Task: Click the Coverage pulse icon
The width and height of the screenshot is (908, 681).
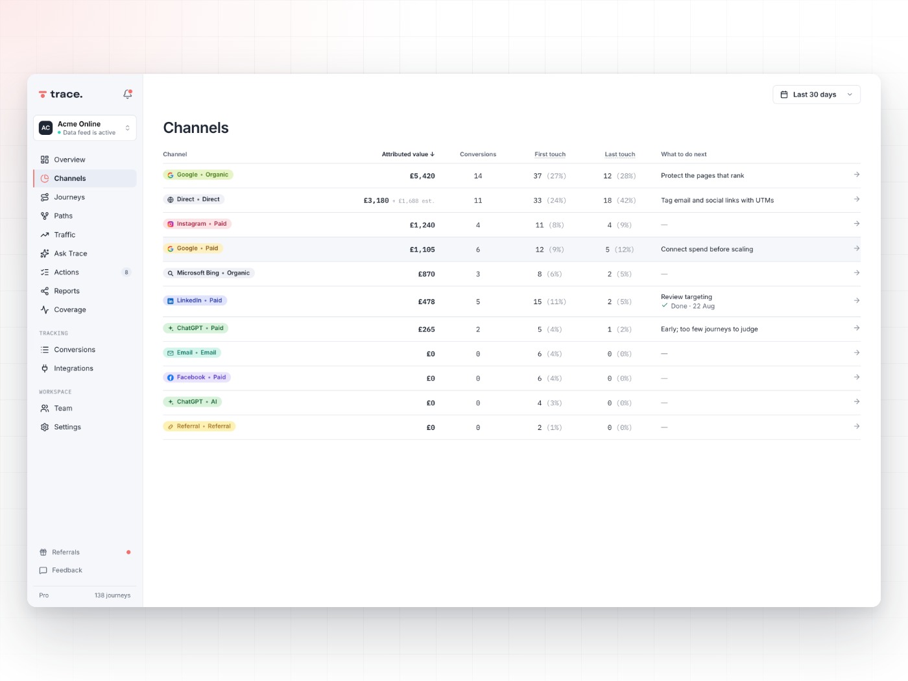Action: click(45, 310)
